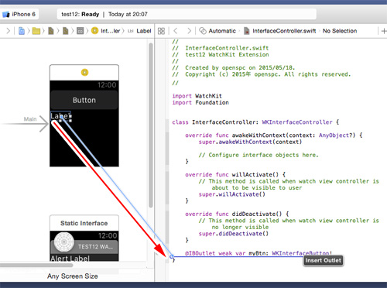Click the super.didDeactivate() call
The image size is (387, 288).
coord(234,234)
